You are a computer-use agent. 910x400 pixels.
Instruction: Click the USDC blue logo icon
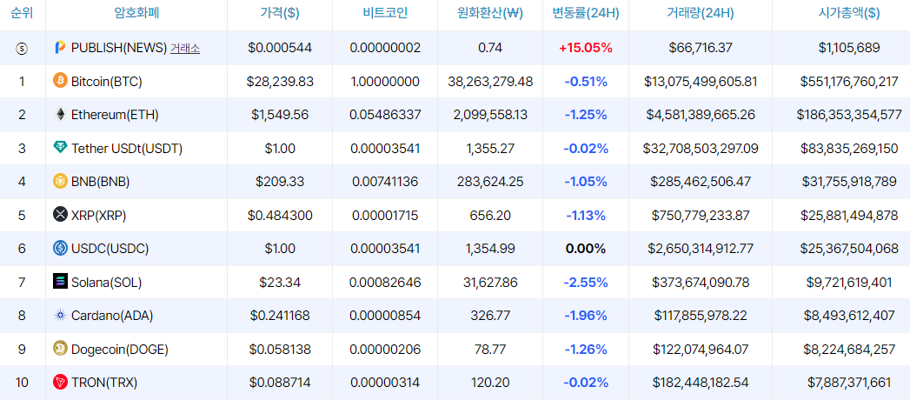60,249
